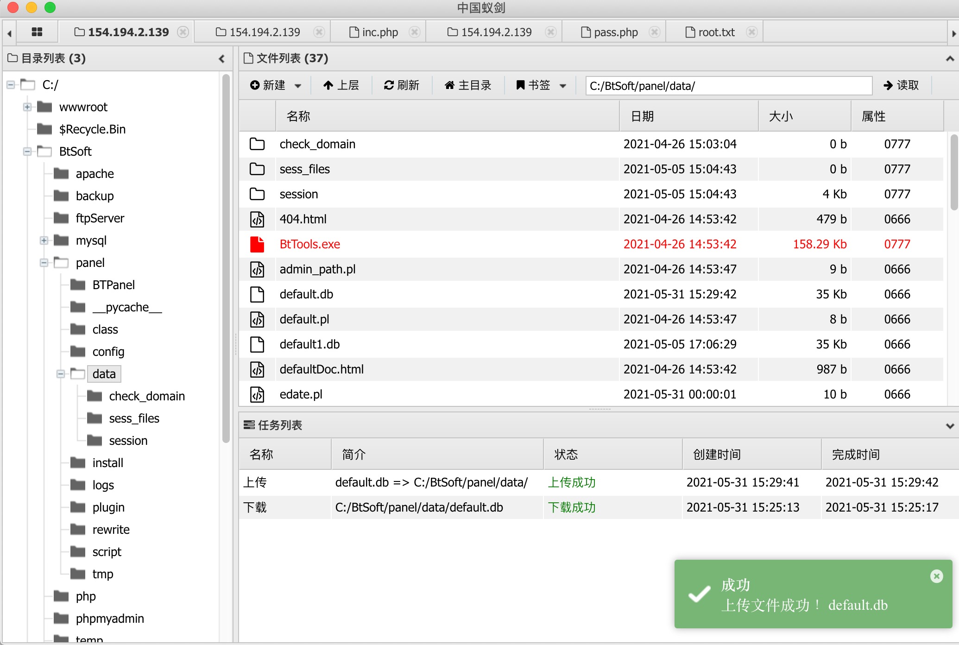Refresh the file list with 刷新
The image size is (959, 645).
click(x=402, y=85)
